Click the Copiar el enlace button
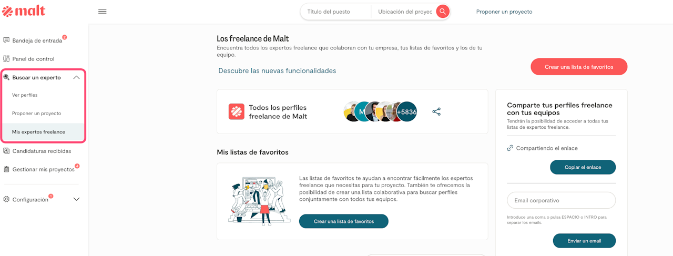This screenshot has width=673, height=256. tap(583, 167)
